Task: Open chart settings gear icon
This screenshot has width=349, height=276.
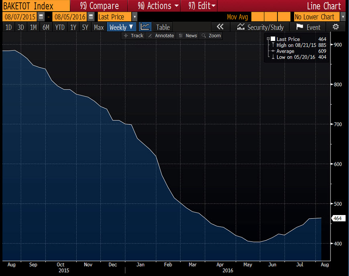Action: pyautogui.click(x=336, y=27)
